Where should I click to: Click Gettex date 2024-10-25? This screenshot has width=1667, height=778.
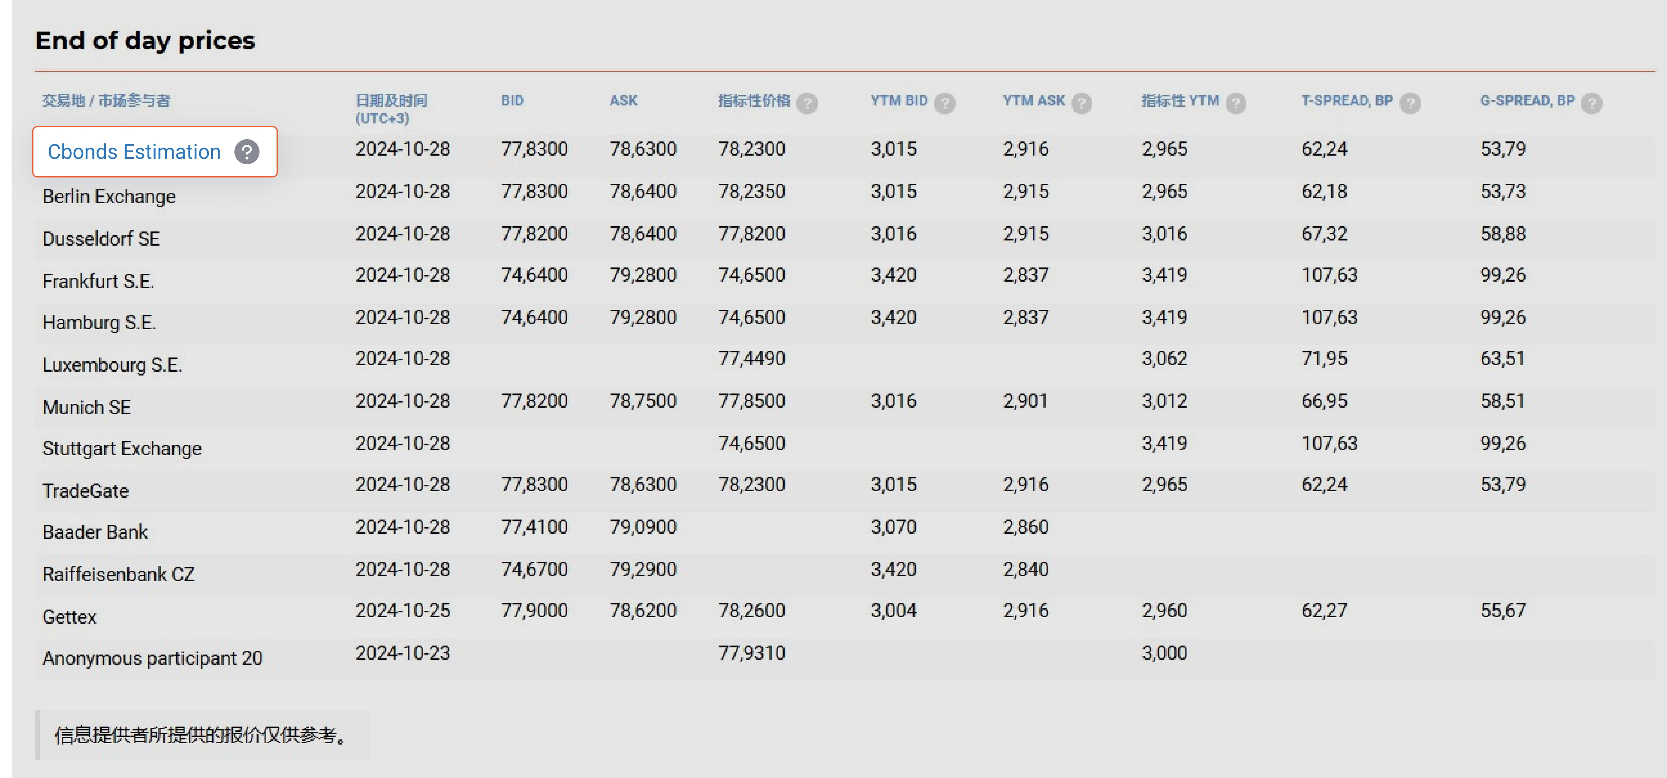click(403, 611)
